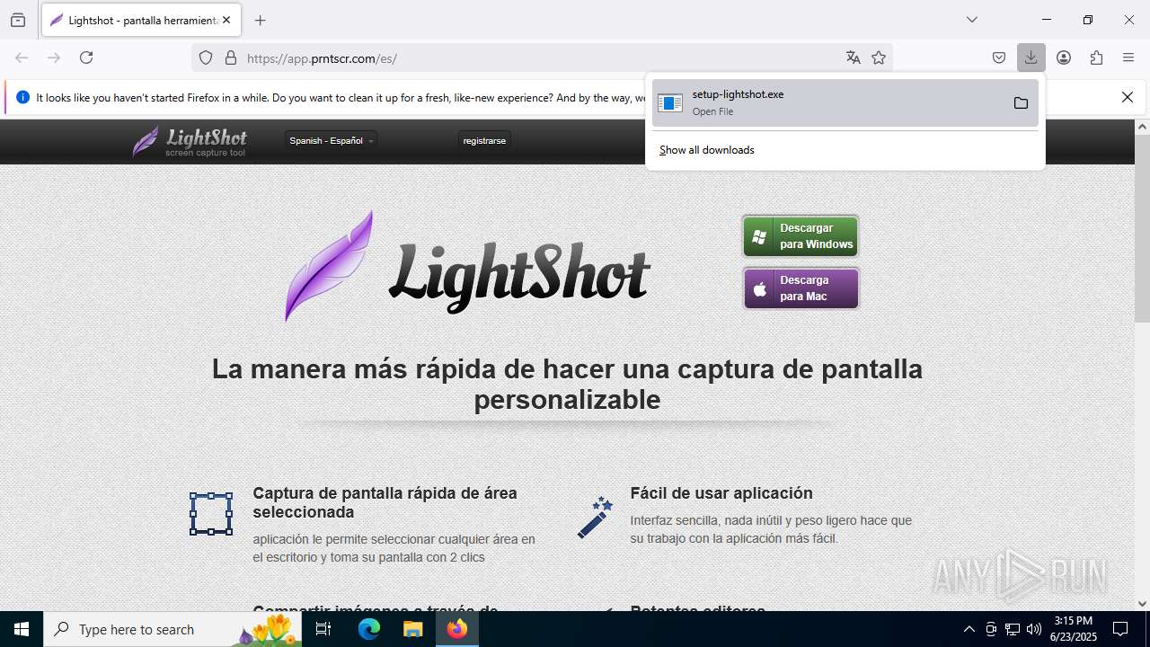Click the registrarse button
Image resolution: width=1150 pixels, height=647 pixels.
484,140
